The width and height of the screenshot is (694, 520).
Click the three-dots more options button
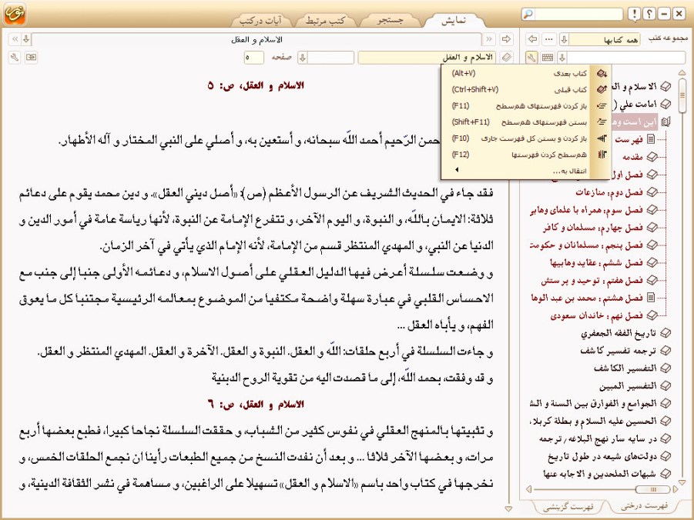(x=549, y=39)
